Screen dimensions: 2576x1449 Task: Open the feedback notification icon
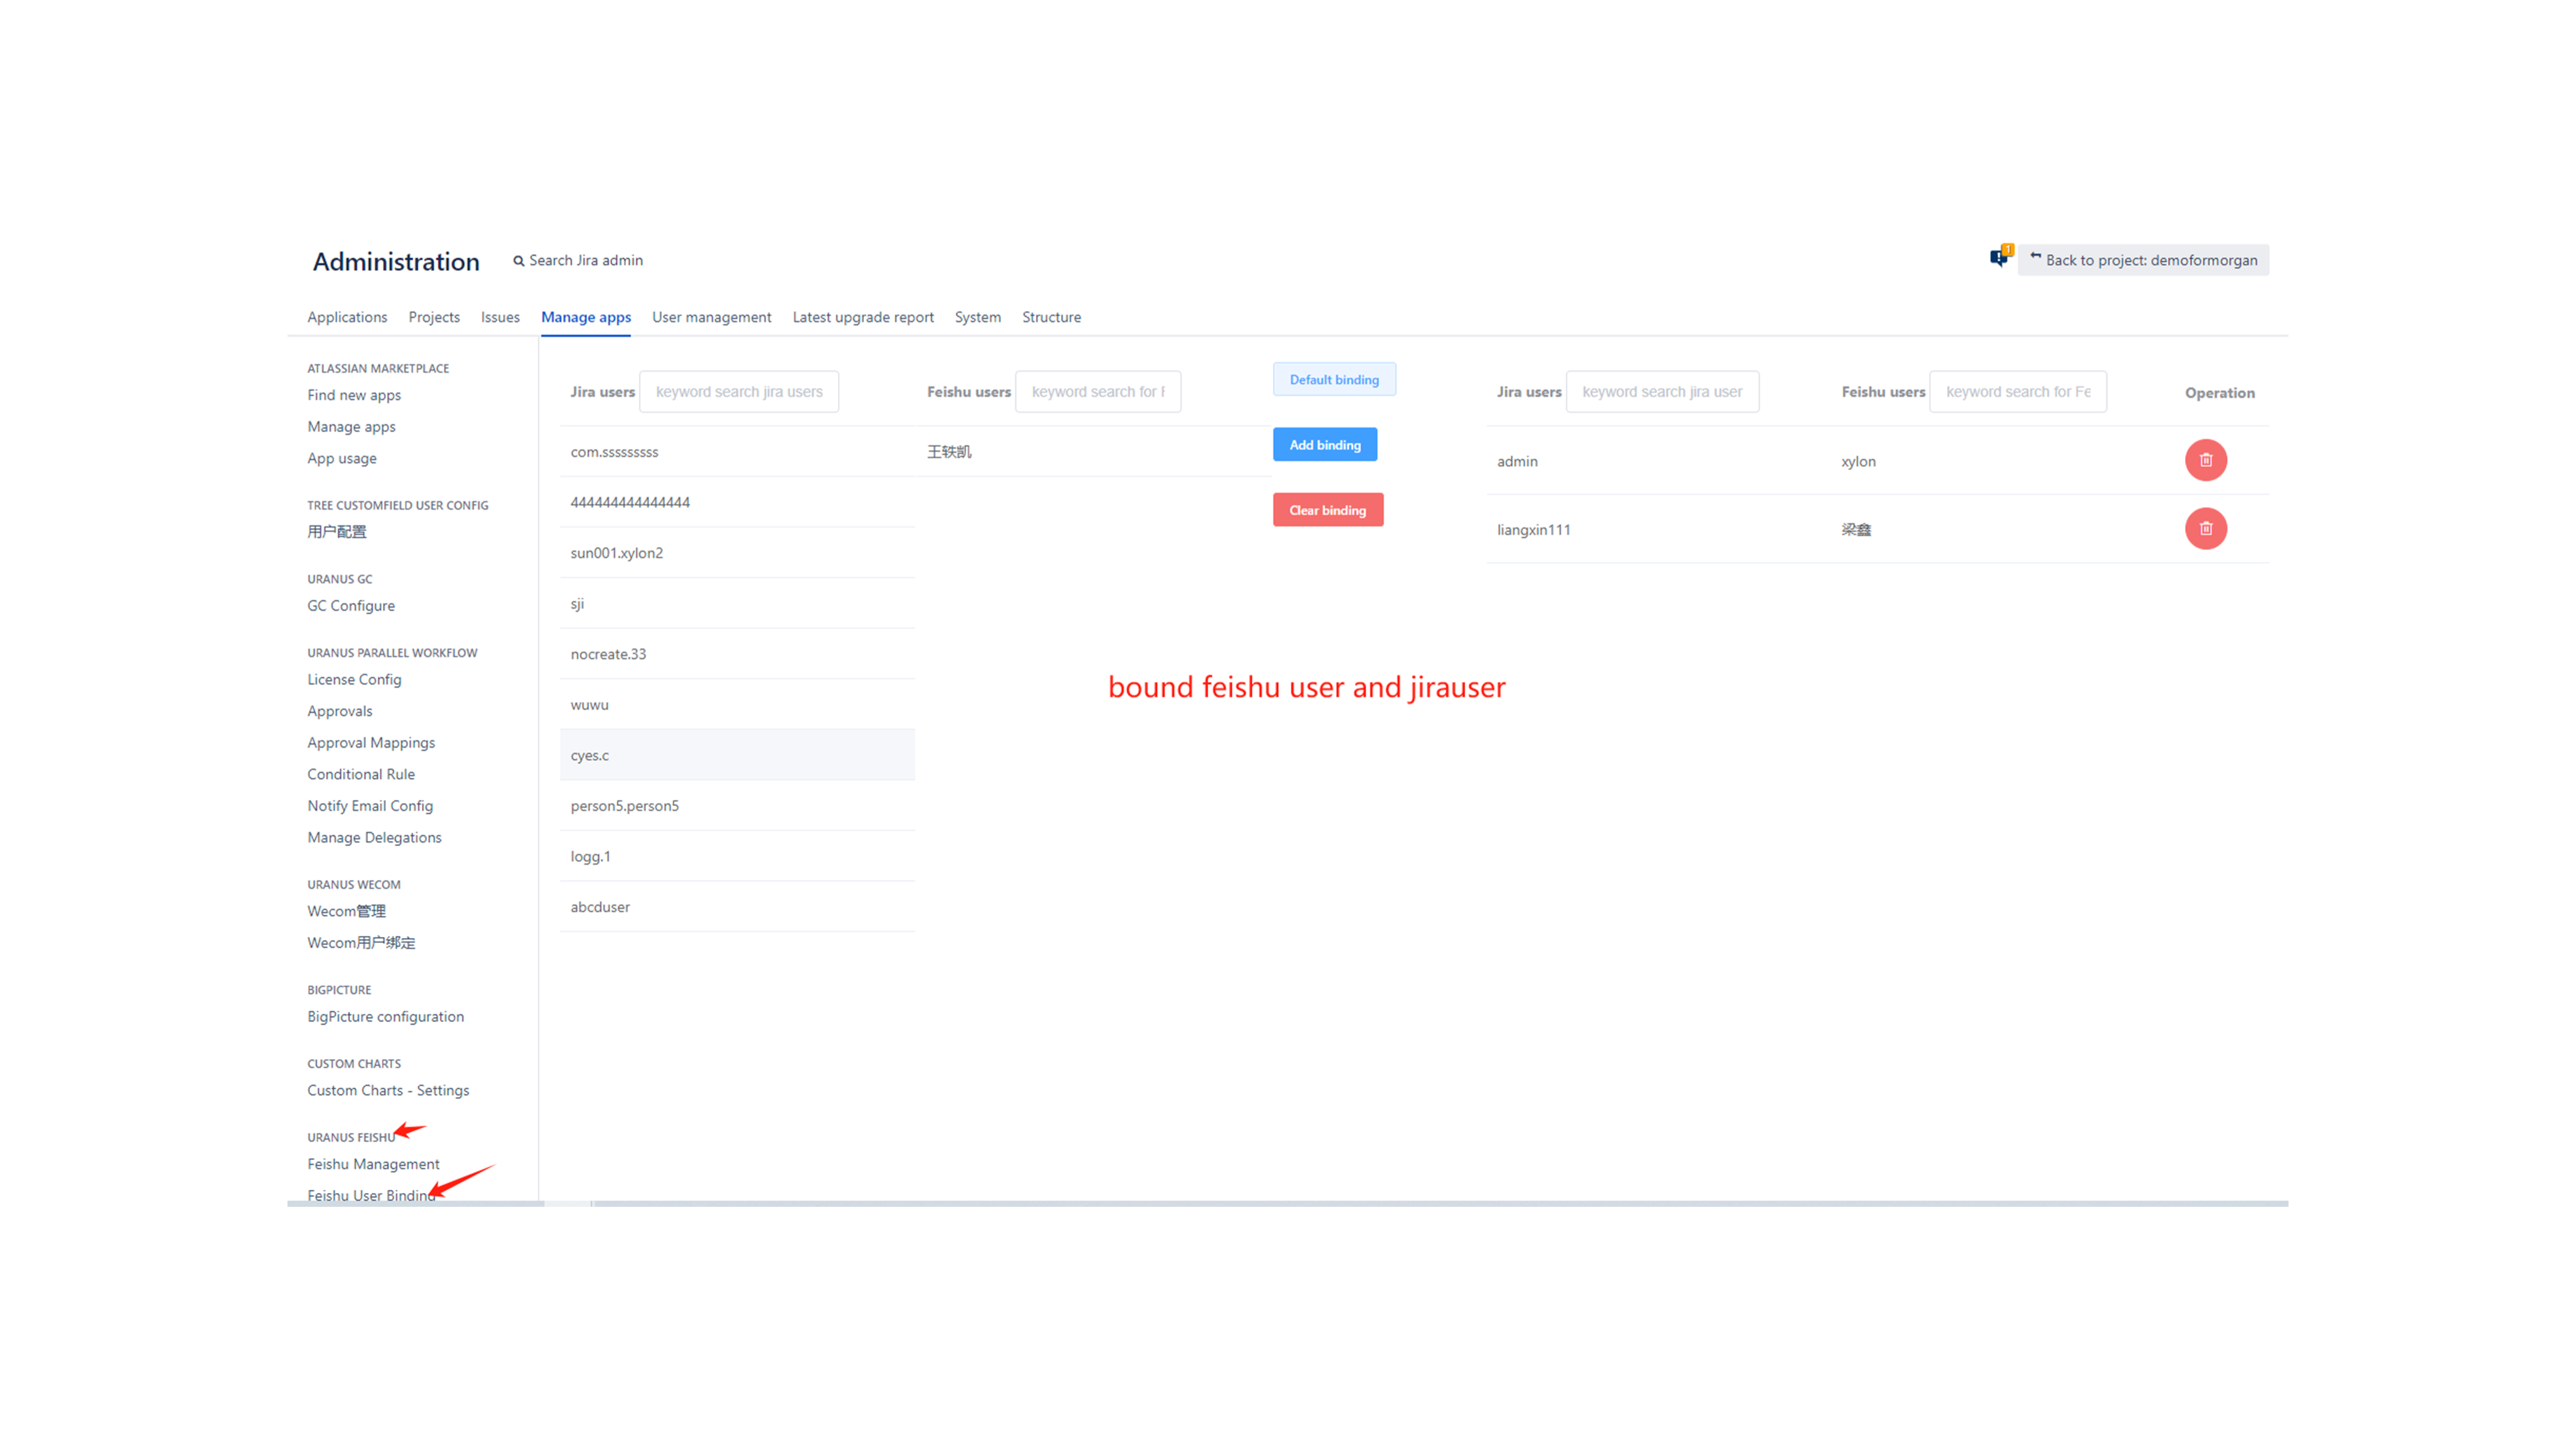coord(2000,257)
